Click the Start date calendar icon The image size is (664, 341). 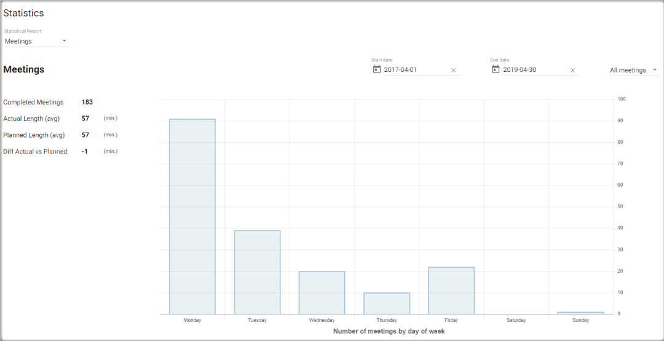tap(377, 69)
